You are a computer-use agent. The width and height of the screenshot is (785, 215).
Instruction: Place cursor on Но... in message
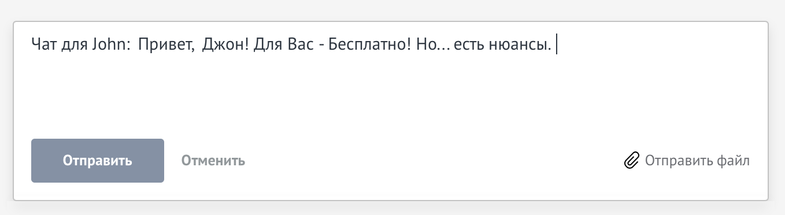point(433,45)
